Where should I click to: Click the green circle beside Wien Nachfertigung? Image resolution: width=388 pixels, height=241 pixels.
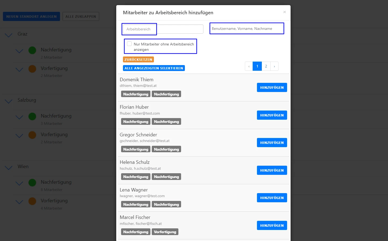[32, 183]
